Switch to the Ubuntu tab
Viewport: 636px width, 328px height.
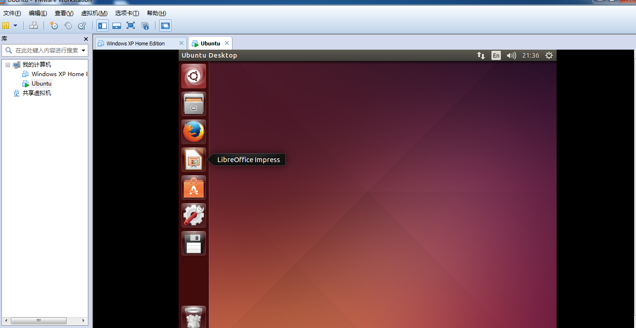tap(210, 43)
